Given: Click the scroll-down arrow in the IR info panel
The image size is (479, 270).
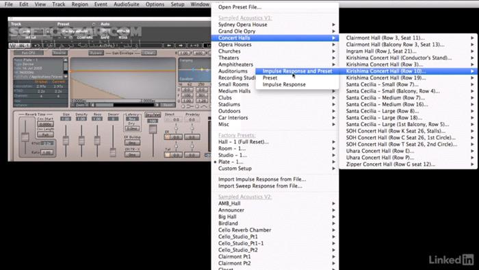Looking at the screenshot, I should pyautogui.click(x=66, y=77).
